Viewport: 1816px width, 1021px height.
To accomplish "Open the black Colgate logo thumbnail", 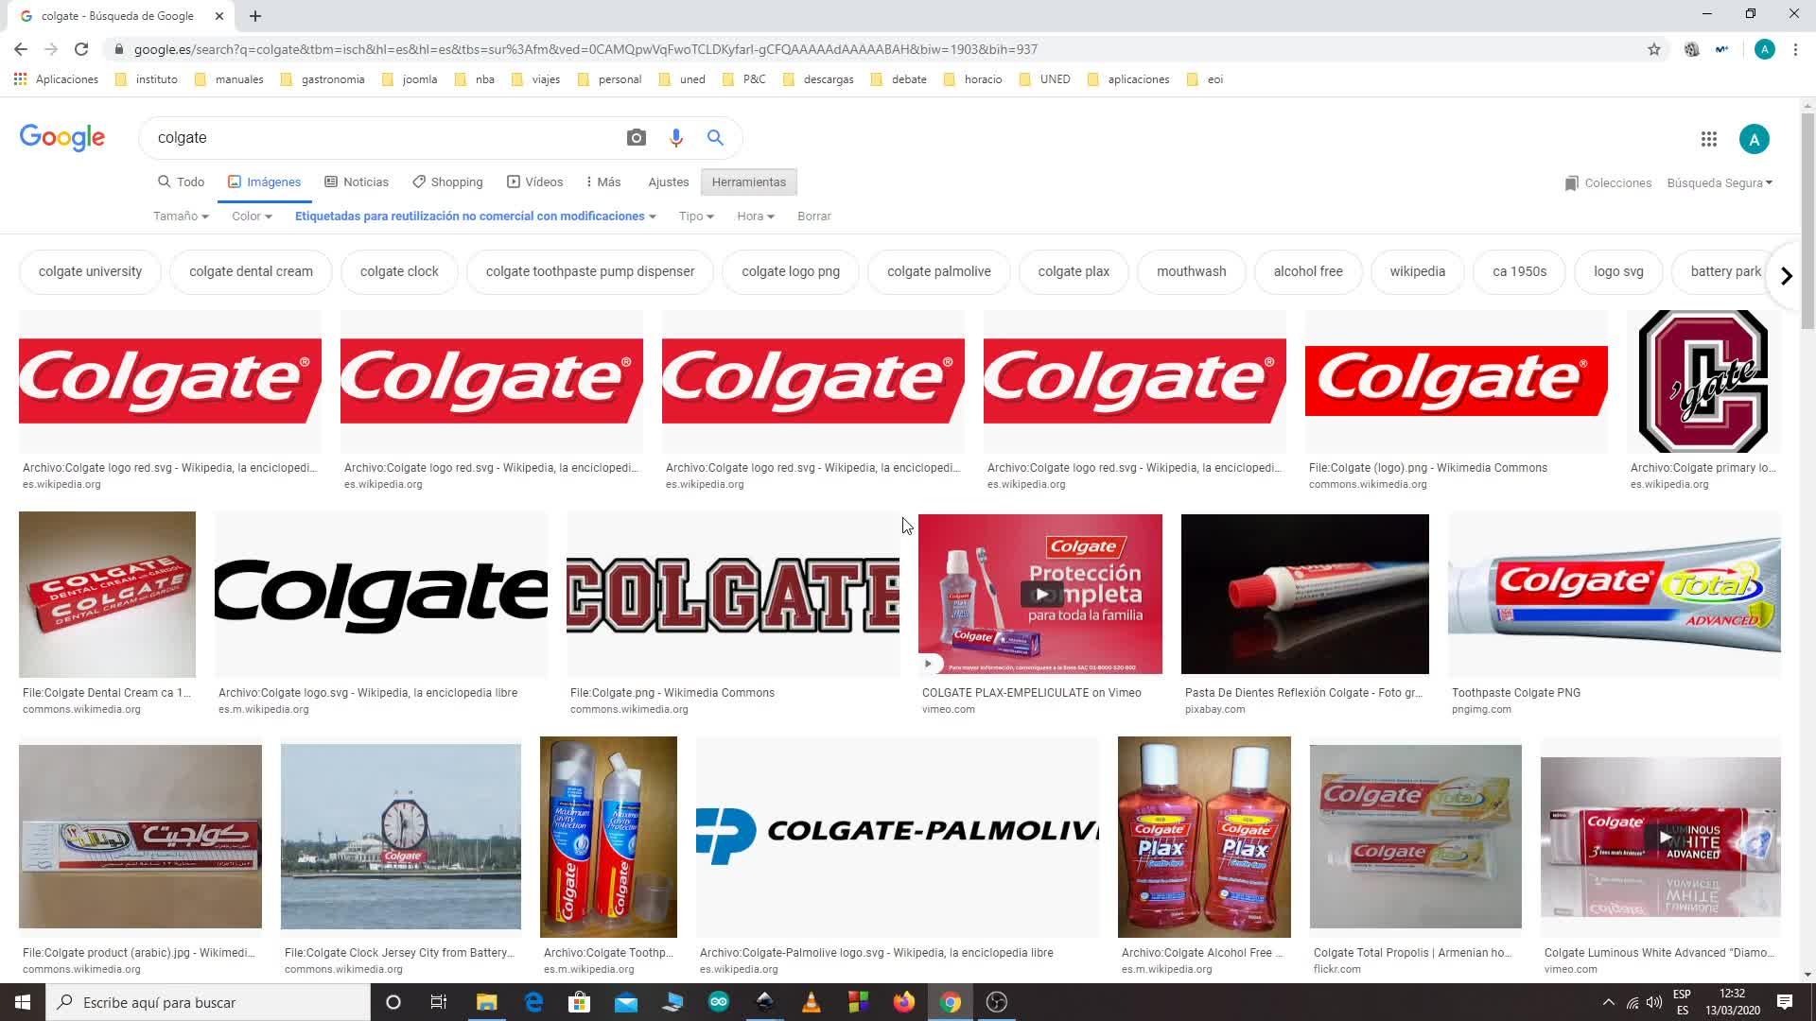I will 381,594.
